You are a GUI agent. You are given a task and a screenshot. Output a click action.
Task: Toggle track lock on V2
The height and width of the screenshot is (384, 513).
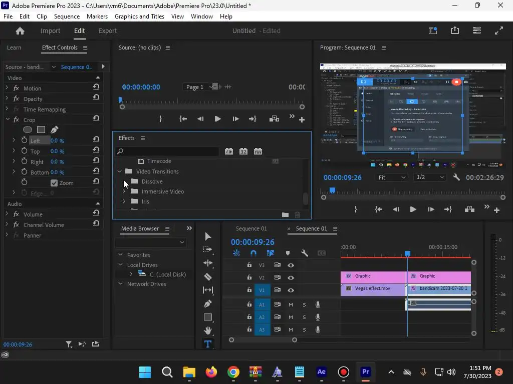click(x=249, y=277)
